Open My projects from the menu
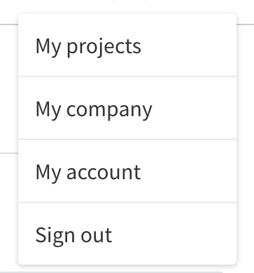The image size is (254, 273). [127, 45]
